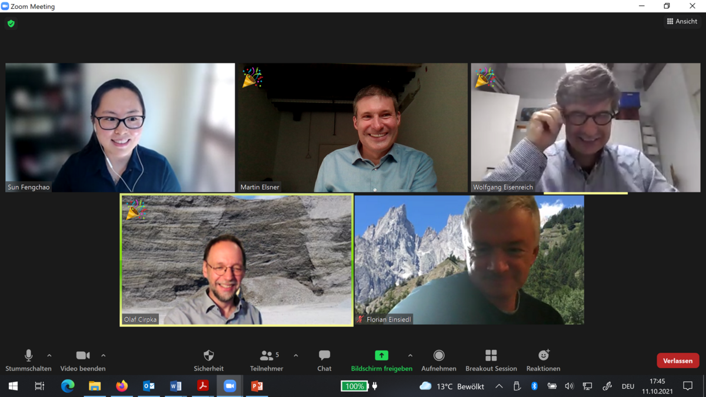The height and width of the screenshot is (397, 706).
Task: Show hidden system tray icons
Action: pos(499,386)
